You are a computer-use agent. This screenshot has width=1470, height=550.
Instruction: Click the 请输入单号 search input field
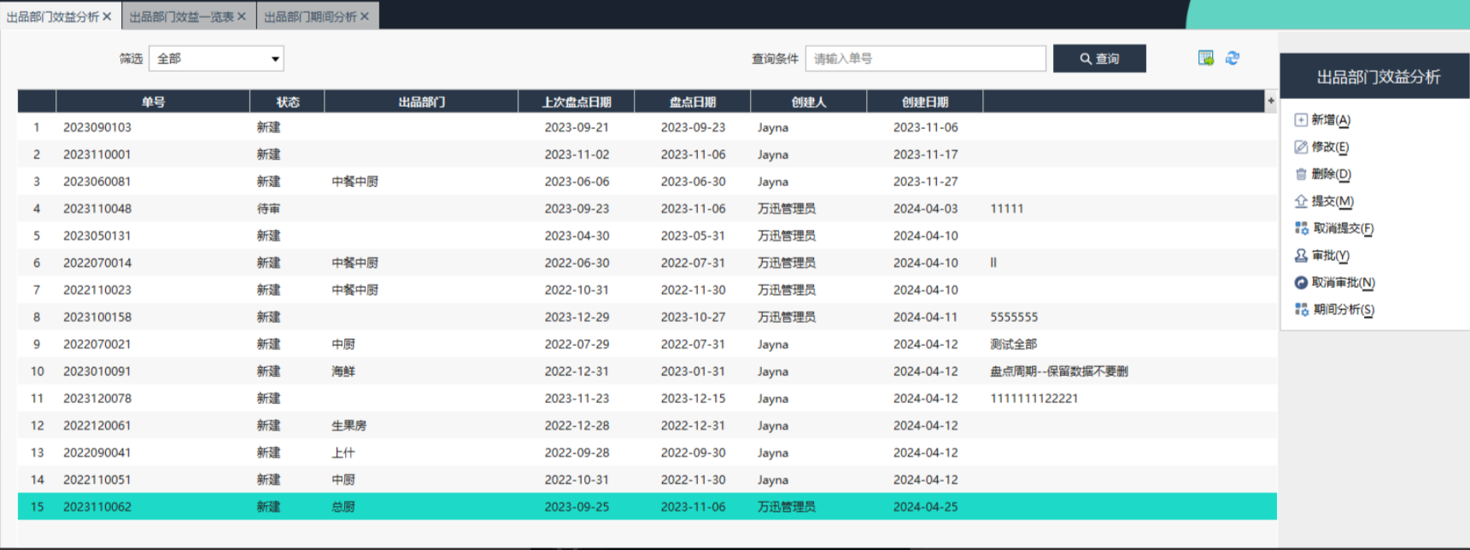point(925,59)
